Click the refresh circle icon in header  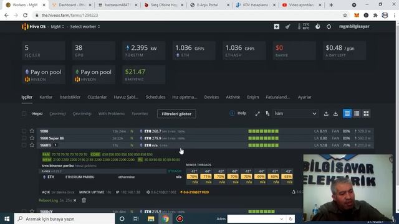coord(329,26)
